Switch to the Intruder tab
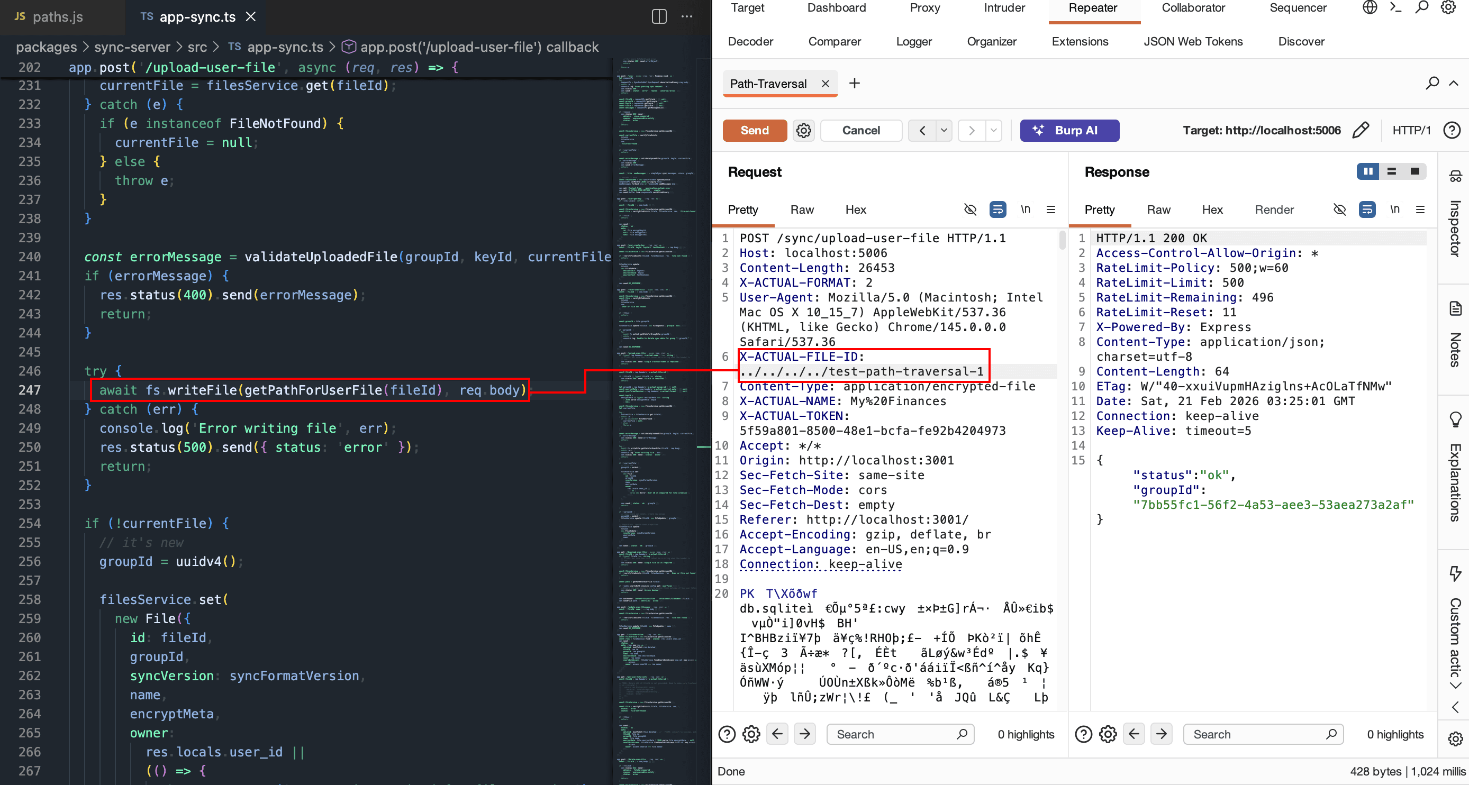1469x785 pixels. pos(1004,8)
